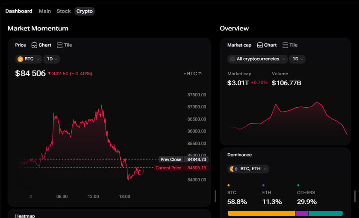The image size is (359, 218).
Task: Click the market cap line chart
Action: click(288, 119)
